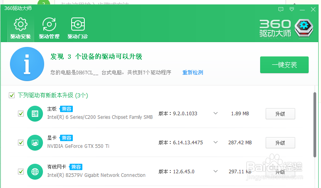The height and width of the screenshot is (188, 321).
Task: Click the graphics card (显卡) device icon
Action: 35,142
